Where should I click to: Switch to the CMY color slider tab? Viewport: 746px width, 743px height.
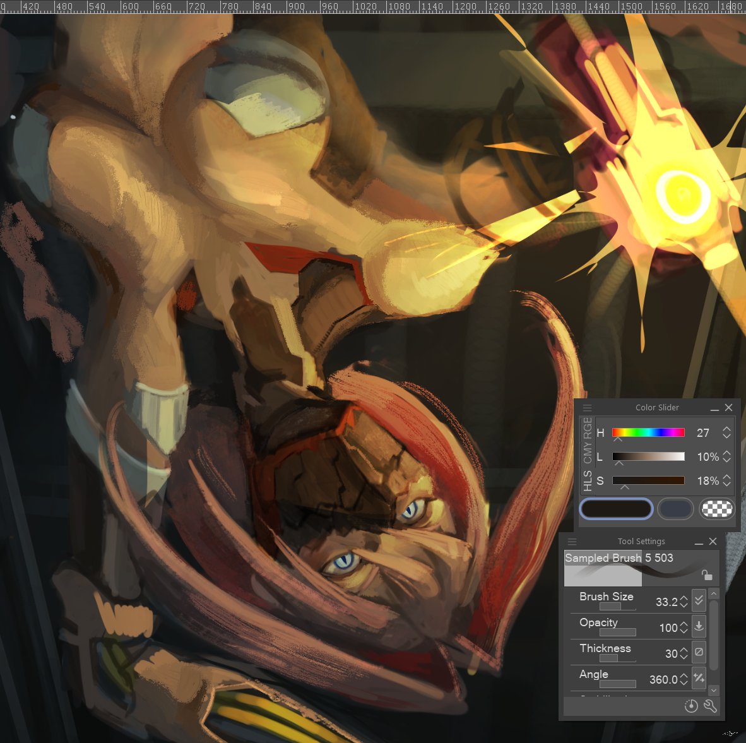tap(588, 452)
